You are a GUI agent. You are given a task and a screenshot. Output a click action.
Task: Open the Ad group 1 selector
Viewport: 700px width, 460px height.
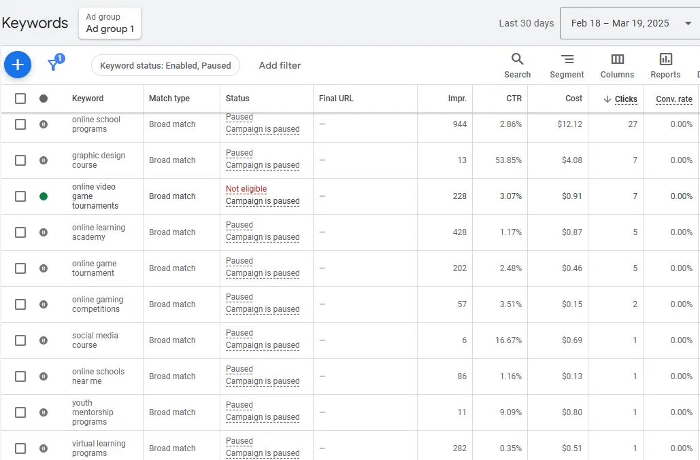110,23
